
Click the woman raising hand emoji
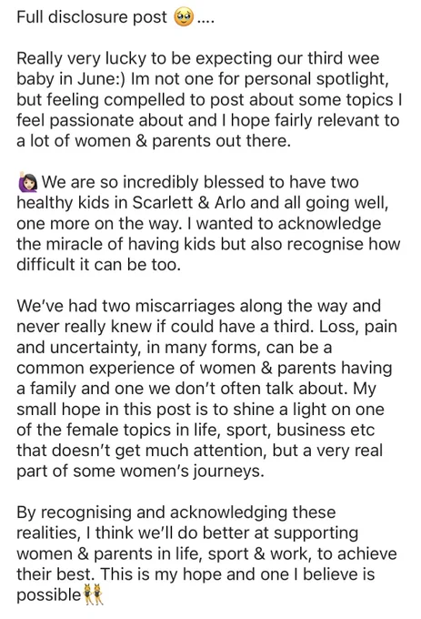[28, 182]
